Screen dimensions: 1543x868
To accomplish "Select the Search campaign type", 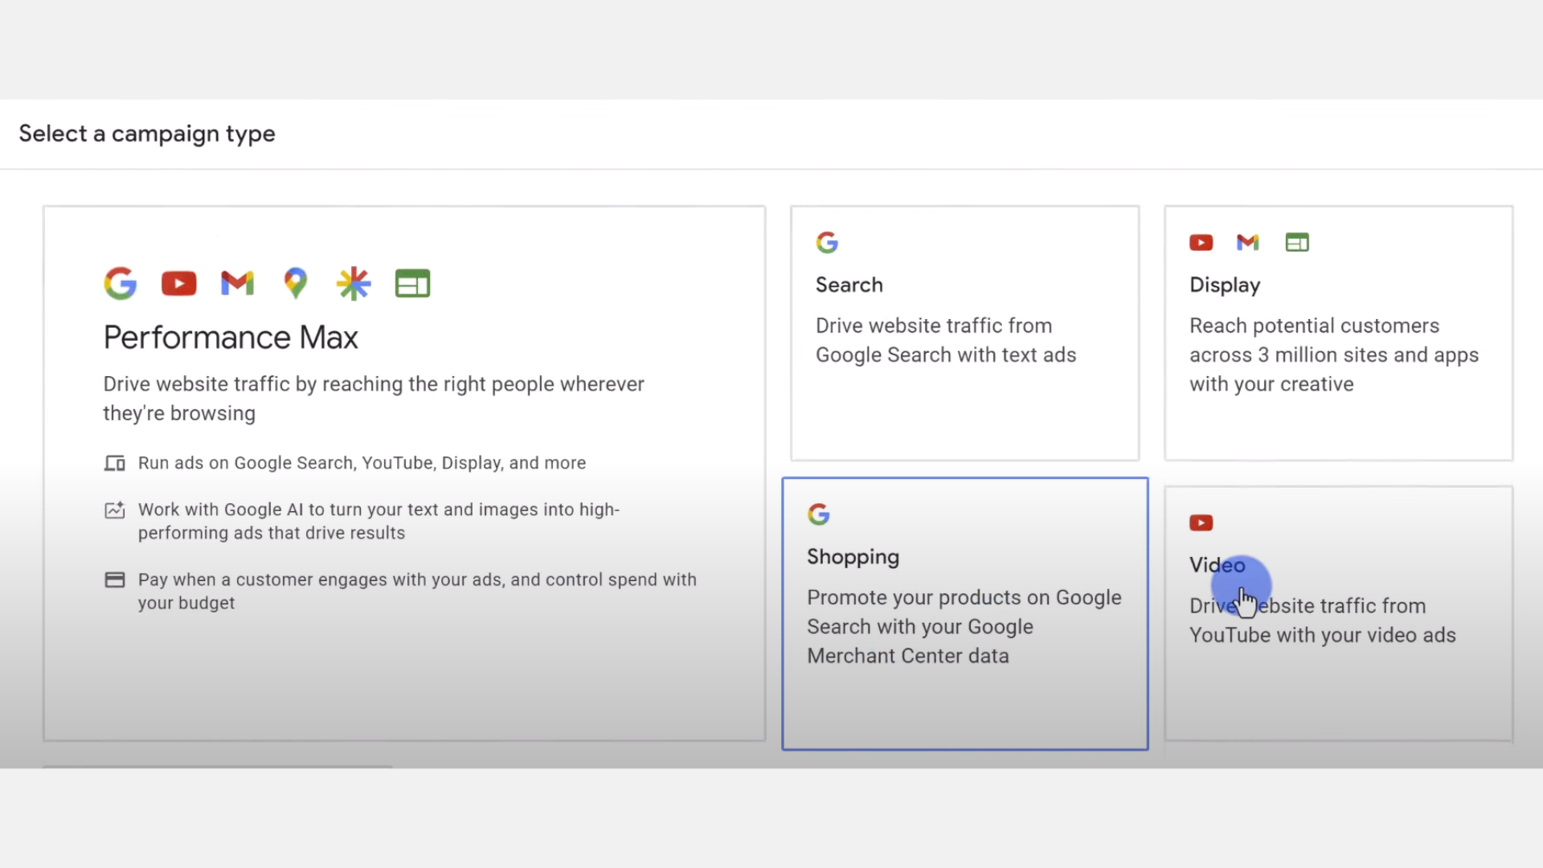I will (x=964, y=333).
